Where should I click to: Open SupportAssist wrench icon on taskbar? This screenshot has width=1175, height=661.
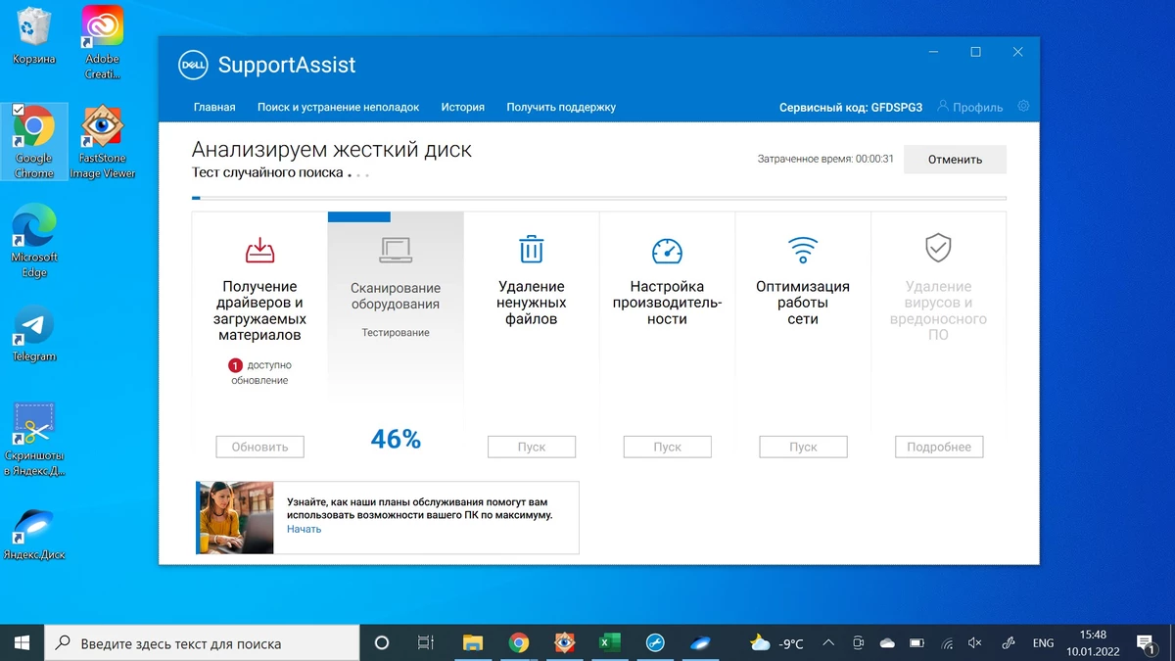tap(656, 642)
